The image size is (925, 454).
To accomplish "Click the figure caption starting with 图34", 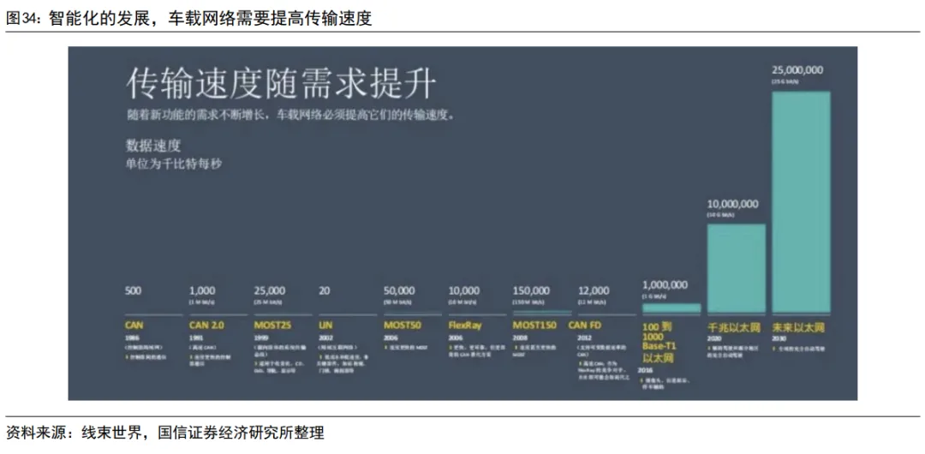I will pyautogui.click(x=188, y=18).
